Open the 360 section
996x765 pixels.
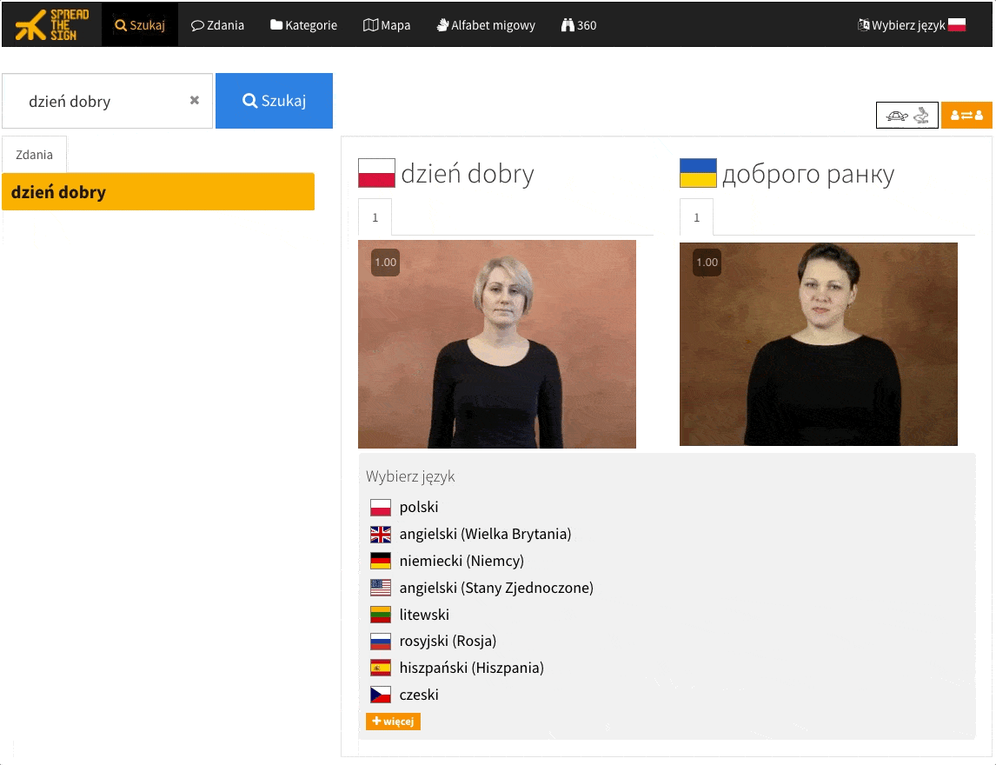click(579, 25)
